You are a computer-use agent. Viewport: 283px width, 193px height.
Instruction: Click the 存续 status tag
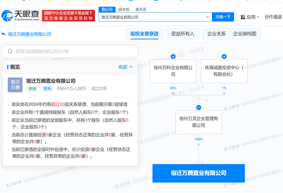pos(32,89)
